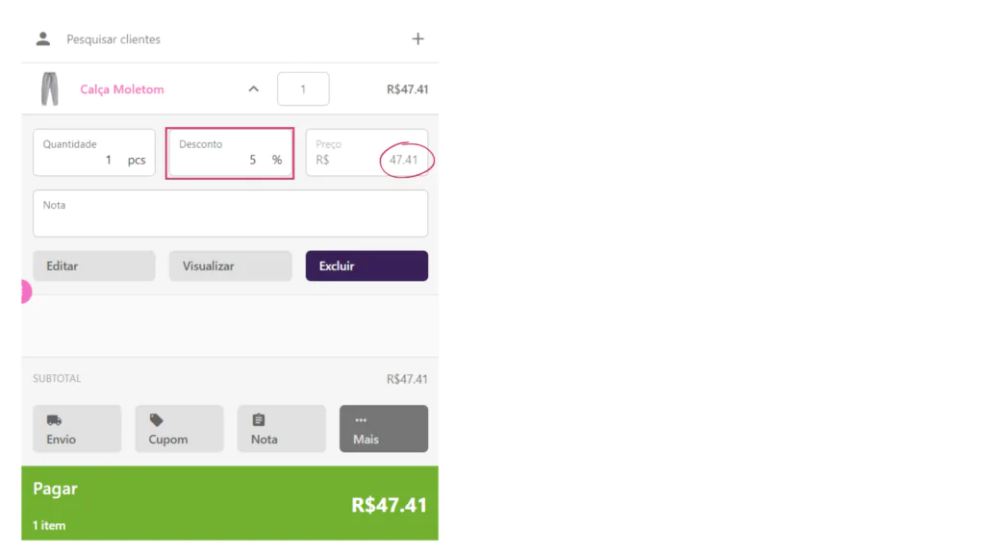Click the Desconto percentage field

point(230,153)
